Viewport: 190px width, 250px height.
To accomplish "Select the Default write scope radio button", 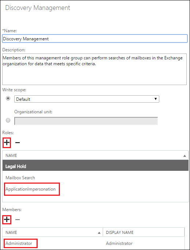I will (x=8, y=98).
